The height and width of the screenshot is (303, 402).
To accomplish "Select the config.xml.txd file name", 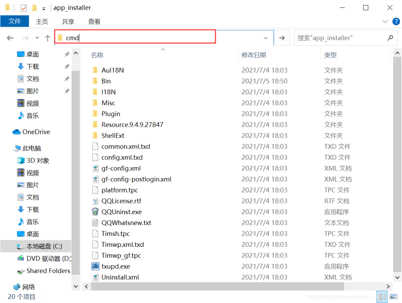I will (122, 157).
